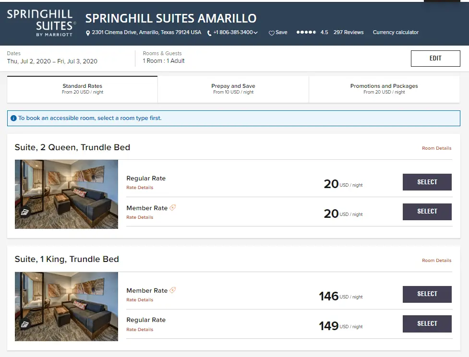Image resolution: width=469 pixels, height=357 pixels.
Task: View Room Details for Suite, 1 King, Trundle Bed
Action: pos(436,261)
